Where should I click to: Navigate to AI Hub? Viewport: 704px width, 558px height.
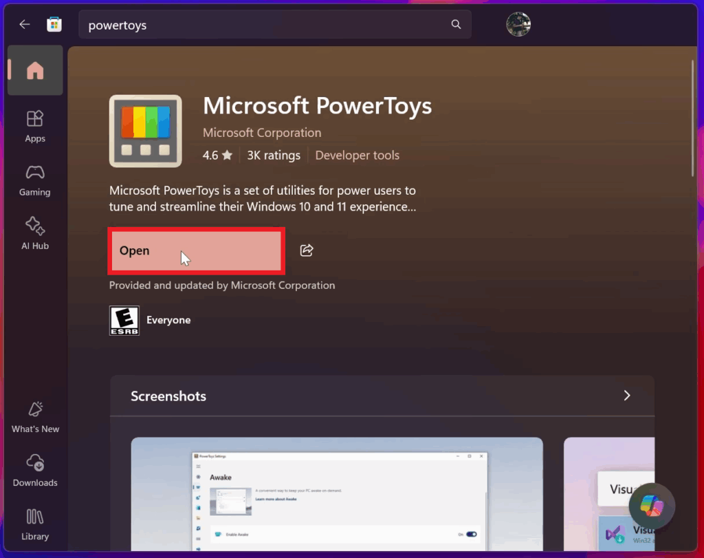click(35, 233)
